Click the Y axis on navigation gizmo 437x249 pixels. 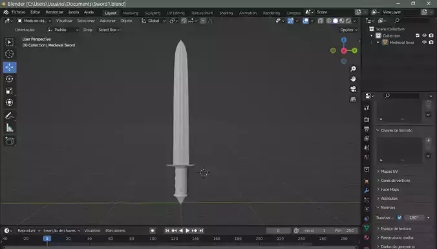[354, 50]
